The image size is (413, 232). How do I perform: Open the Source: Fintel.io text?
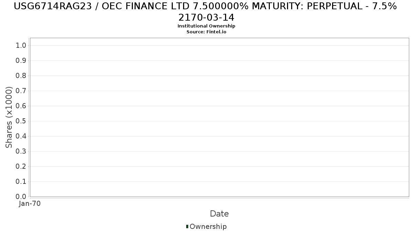206,32
